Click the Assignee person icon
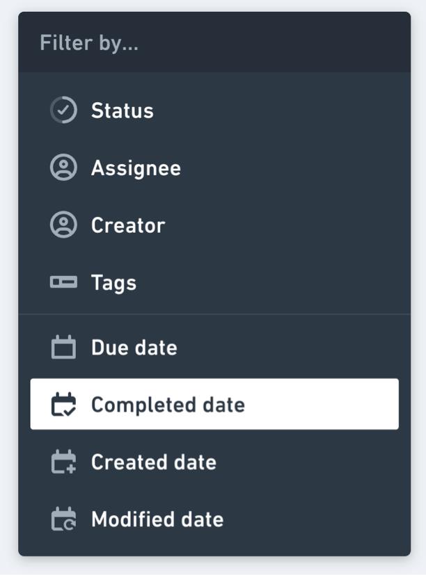This screenshot has width=426, height=575. point(63,168)
